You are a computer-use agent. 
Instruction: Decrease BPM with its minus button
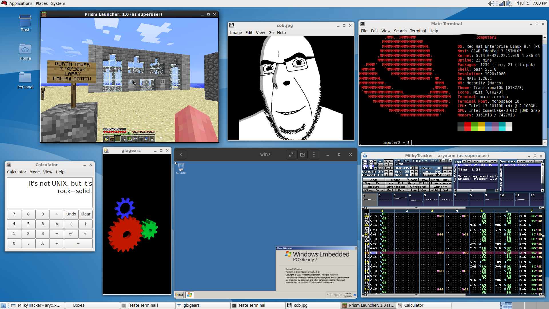[416, 168]
